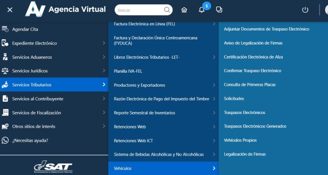The height and width of the screenshot is (175, 328).
Task: Click Certificación Electrónica de Alza
Action: pyautogui.click(x=254, y=57)
